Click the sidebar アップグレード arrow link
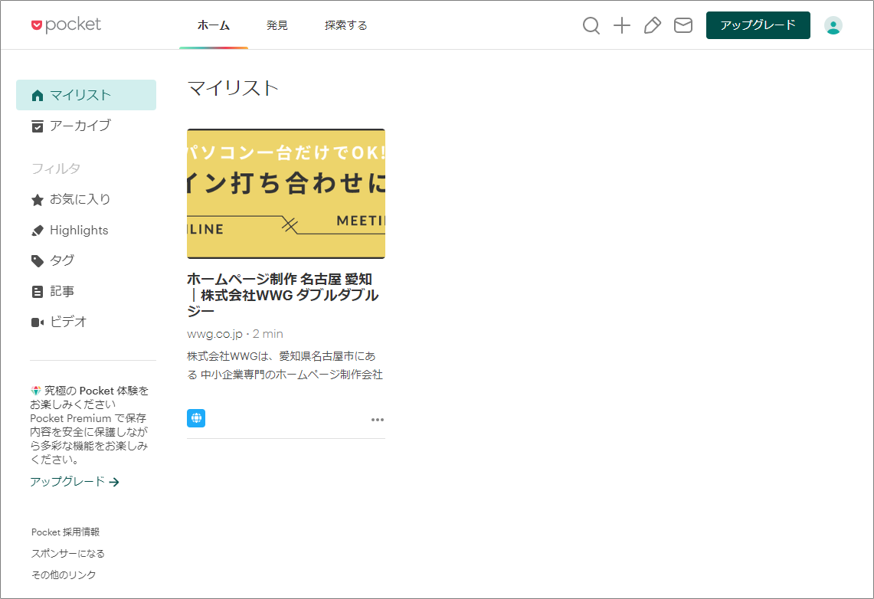Screen dimensions: 874x599 tap(74, 482)
